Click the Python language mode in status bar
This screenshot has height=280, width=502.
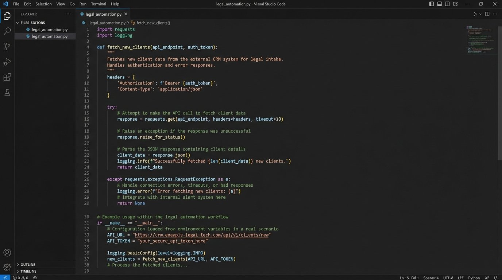474,278
